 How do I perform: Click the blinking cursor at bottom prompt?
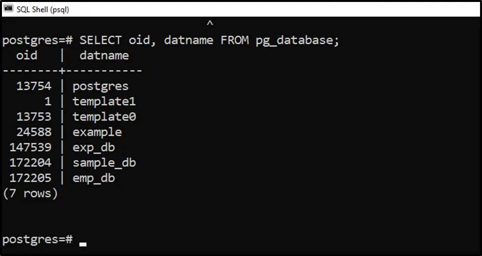[83, 243]
